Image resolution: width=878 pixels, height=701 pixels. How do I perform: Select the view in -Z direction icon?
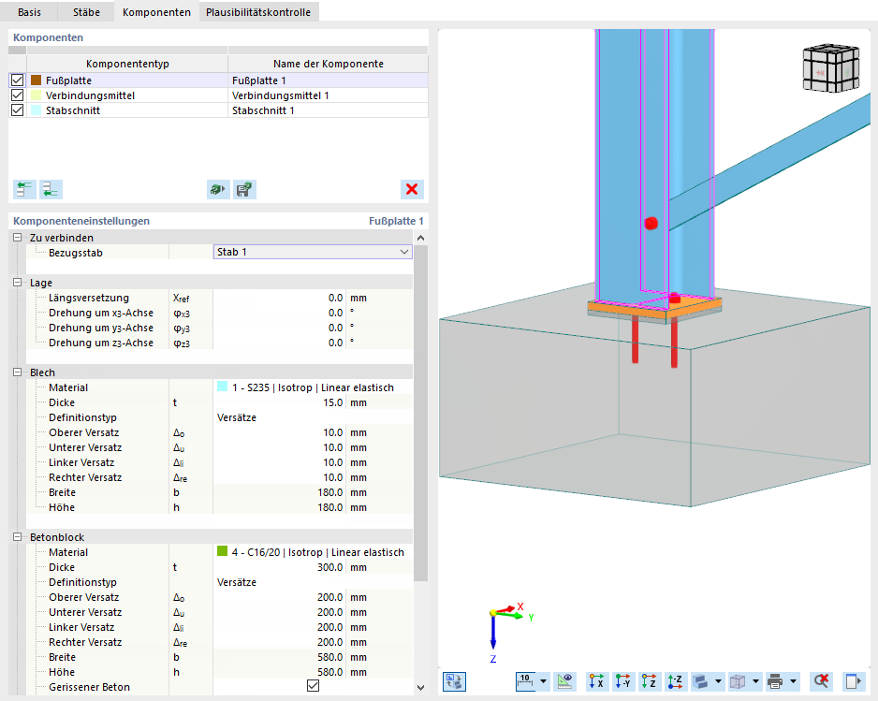675,681
